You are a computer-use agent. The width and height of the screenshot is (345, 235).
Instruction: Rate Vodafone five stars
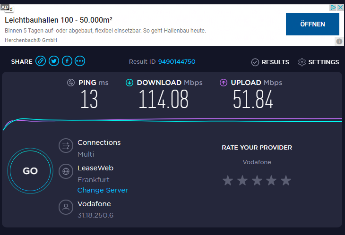285,180
